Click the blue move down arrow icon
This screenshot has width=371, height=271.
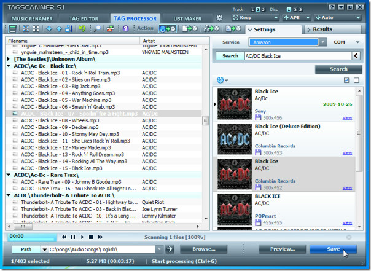tap(49, 29)
